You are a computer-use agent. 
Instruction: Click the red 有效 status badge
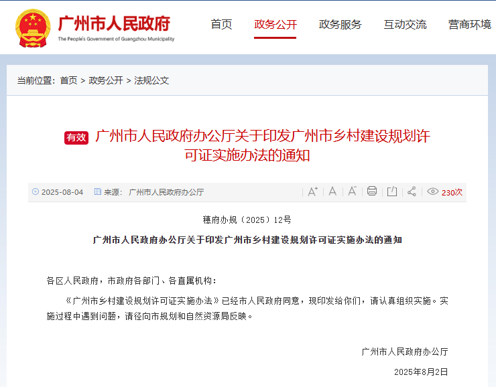tap(76, 137)
